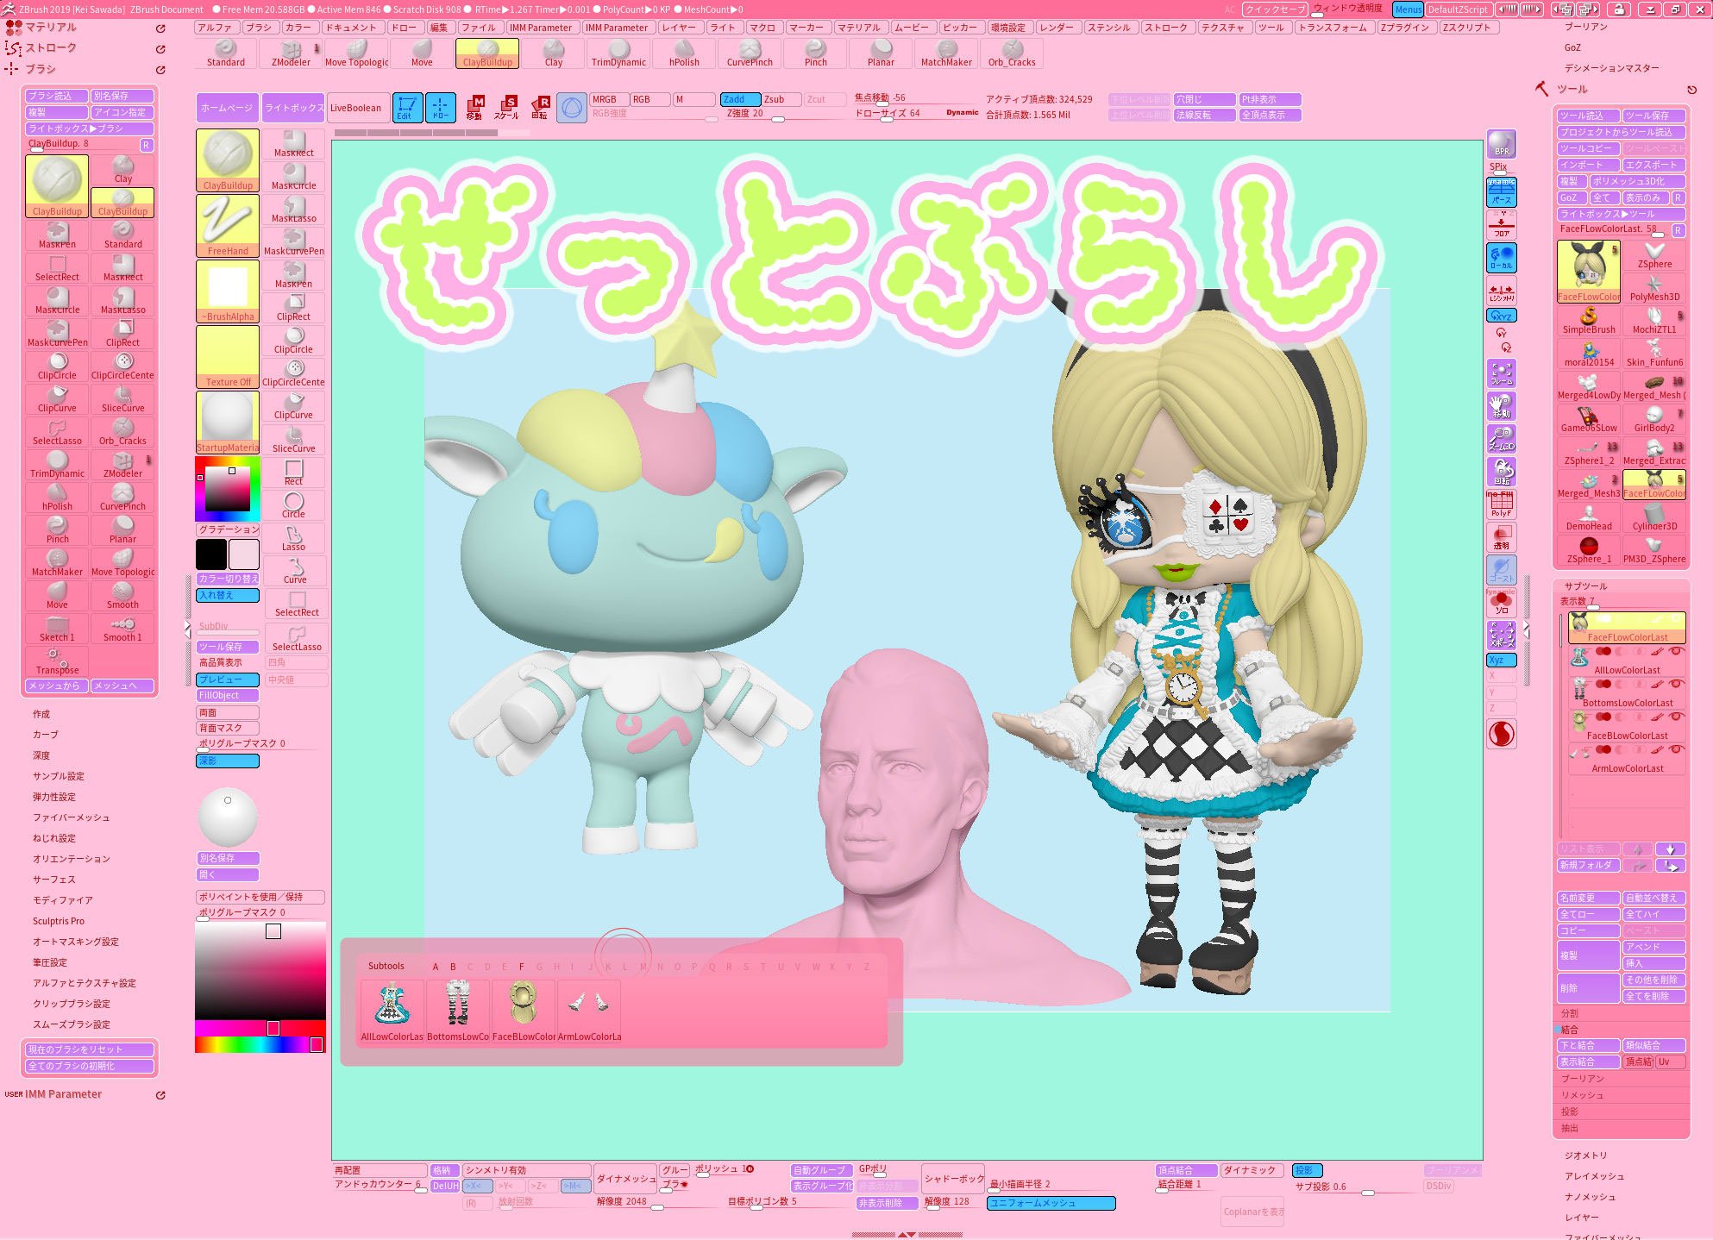The image size is (1713, 1240).
Task: Click the BrushAlpha thumbnail
Action: (x=228, y=291)
